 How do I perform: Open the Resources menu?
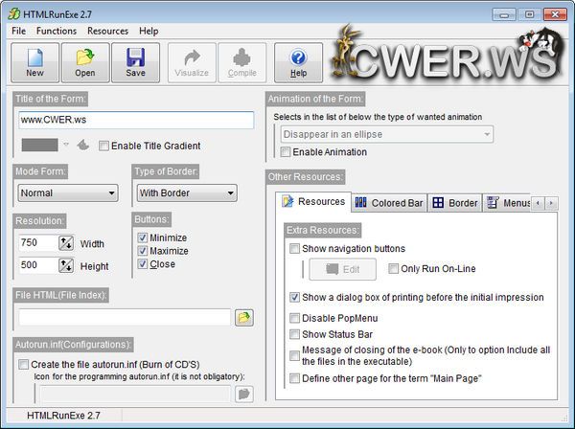click(107, 32)
